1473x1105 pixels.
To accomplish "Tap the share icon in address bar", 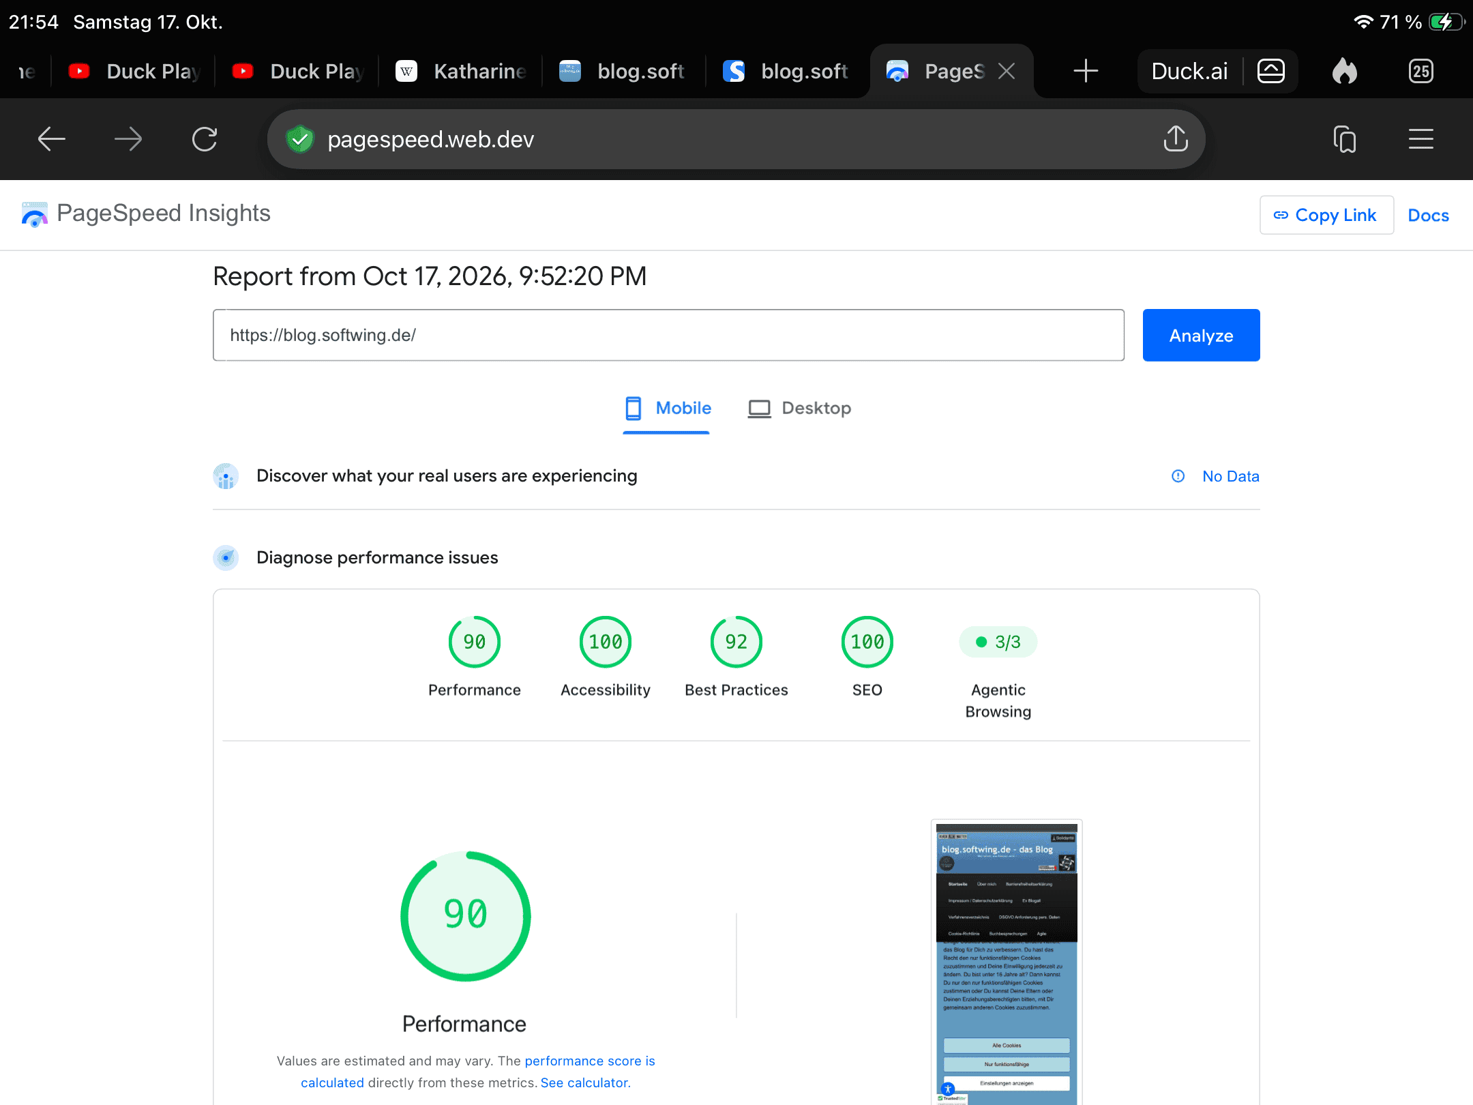I will click(x=1176, y=139).
